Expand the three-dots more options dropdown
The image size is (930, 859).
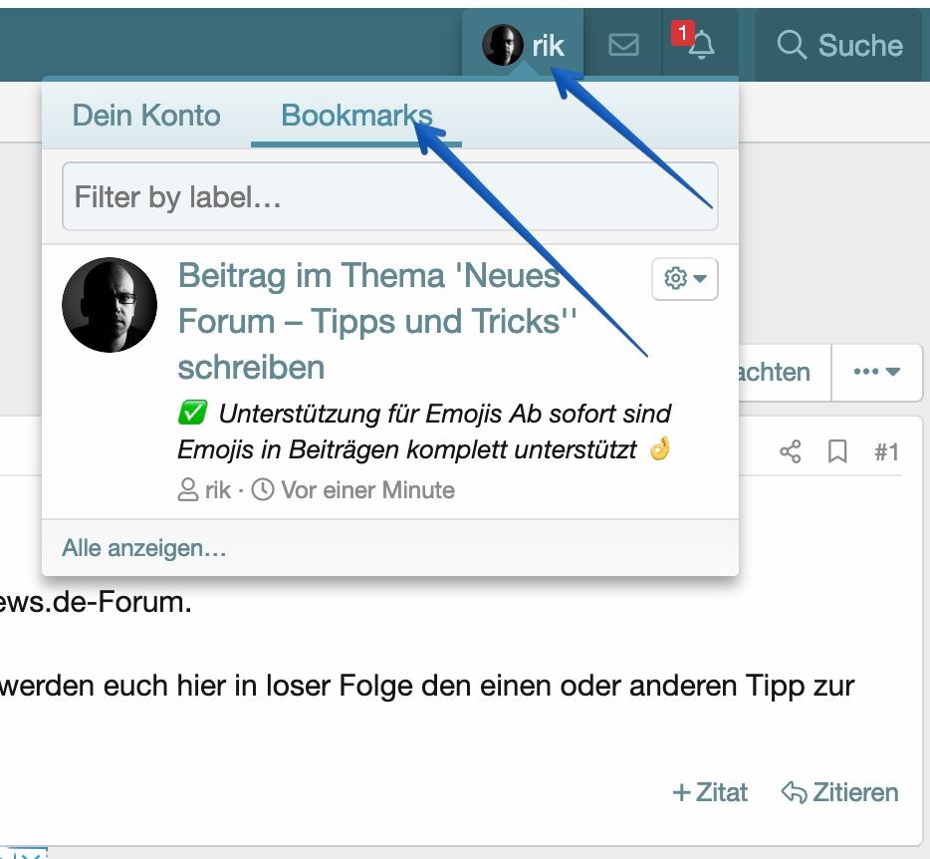point(876,373)
